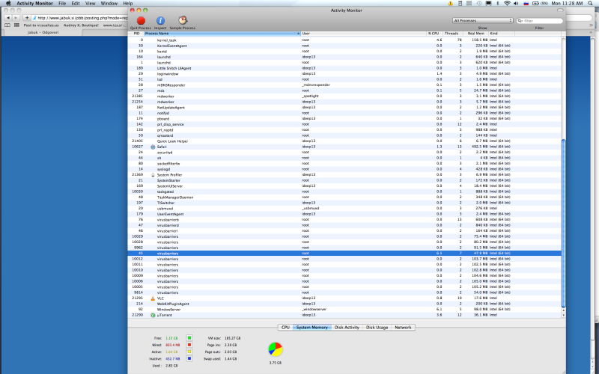Click the Safari forward arrow button

16,17
